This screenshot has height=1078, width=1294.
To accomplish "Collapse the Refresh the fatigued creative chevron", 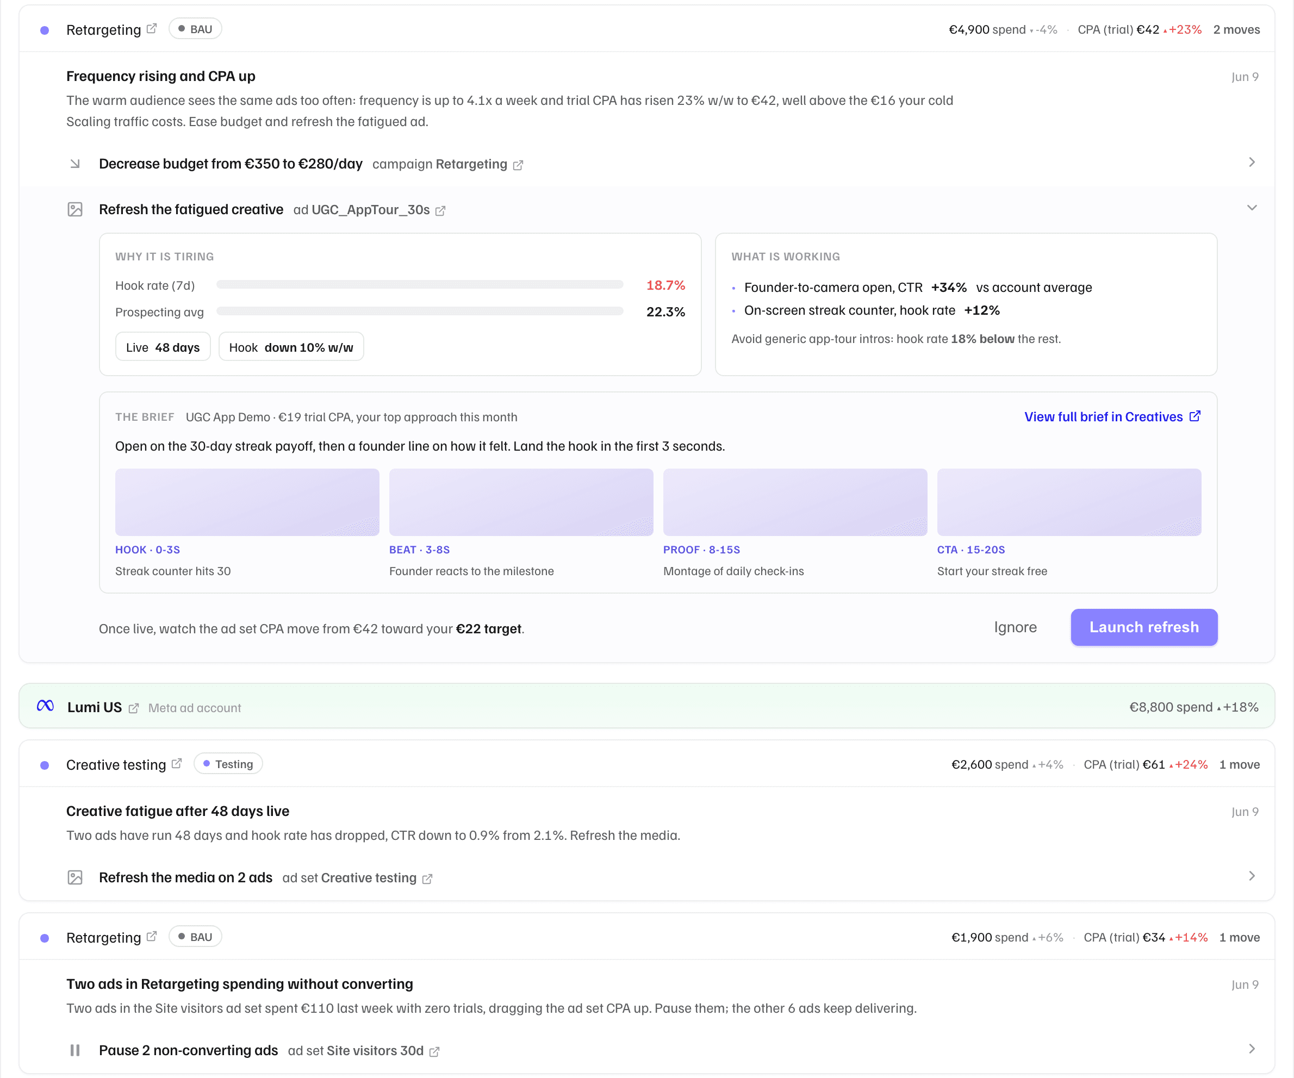I will click(1252, 208).
